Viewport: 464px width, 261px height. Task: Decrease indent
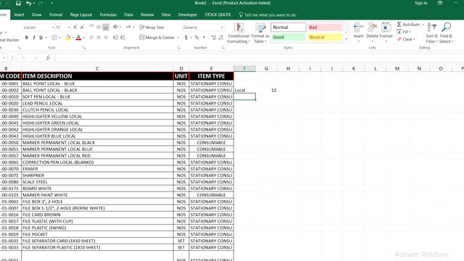[x=115, y=38]
